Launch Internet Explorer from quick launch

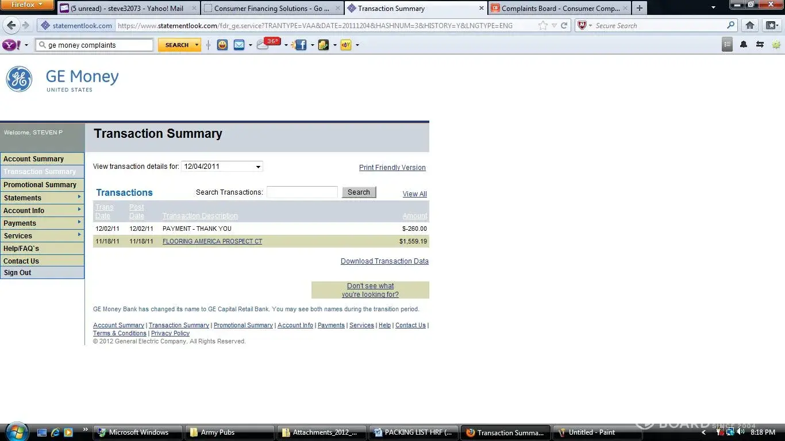coord(55,432)
